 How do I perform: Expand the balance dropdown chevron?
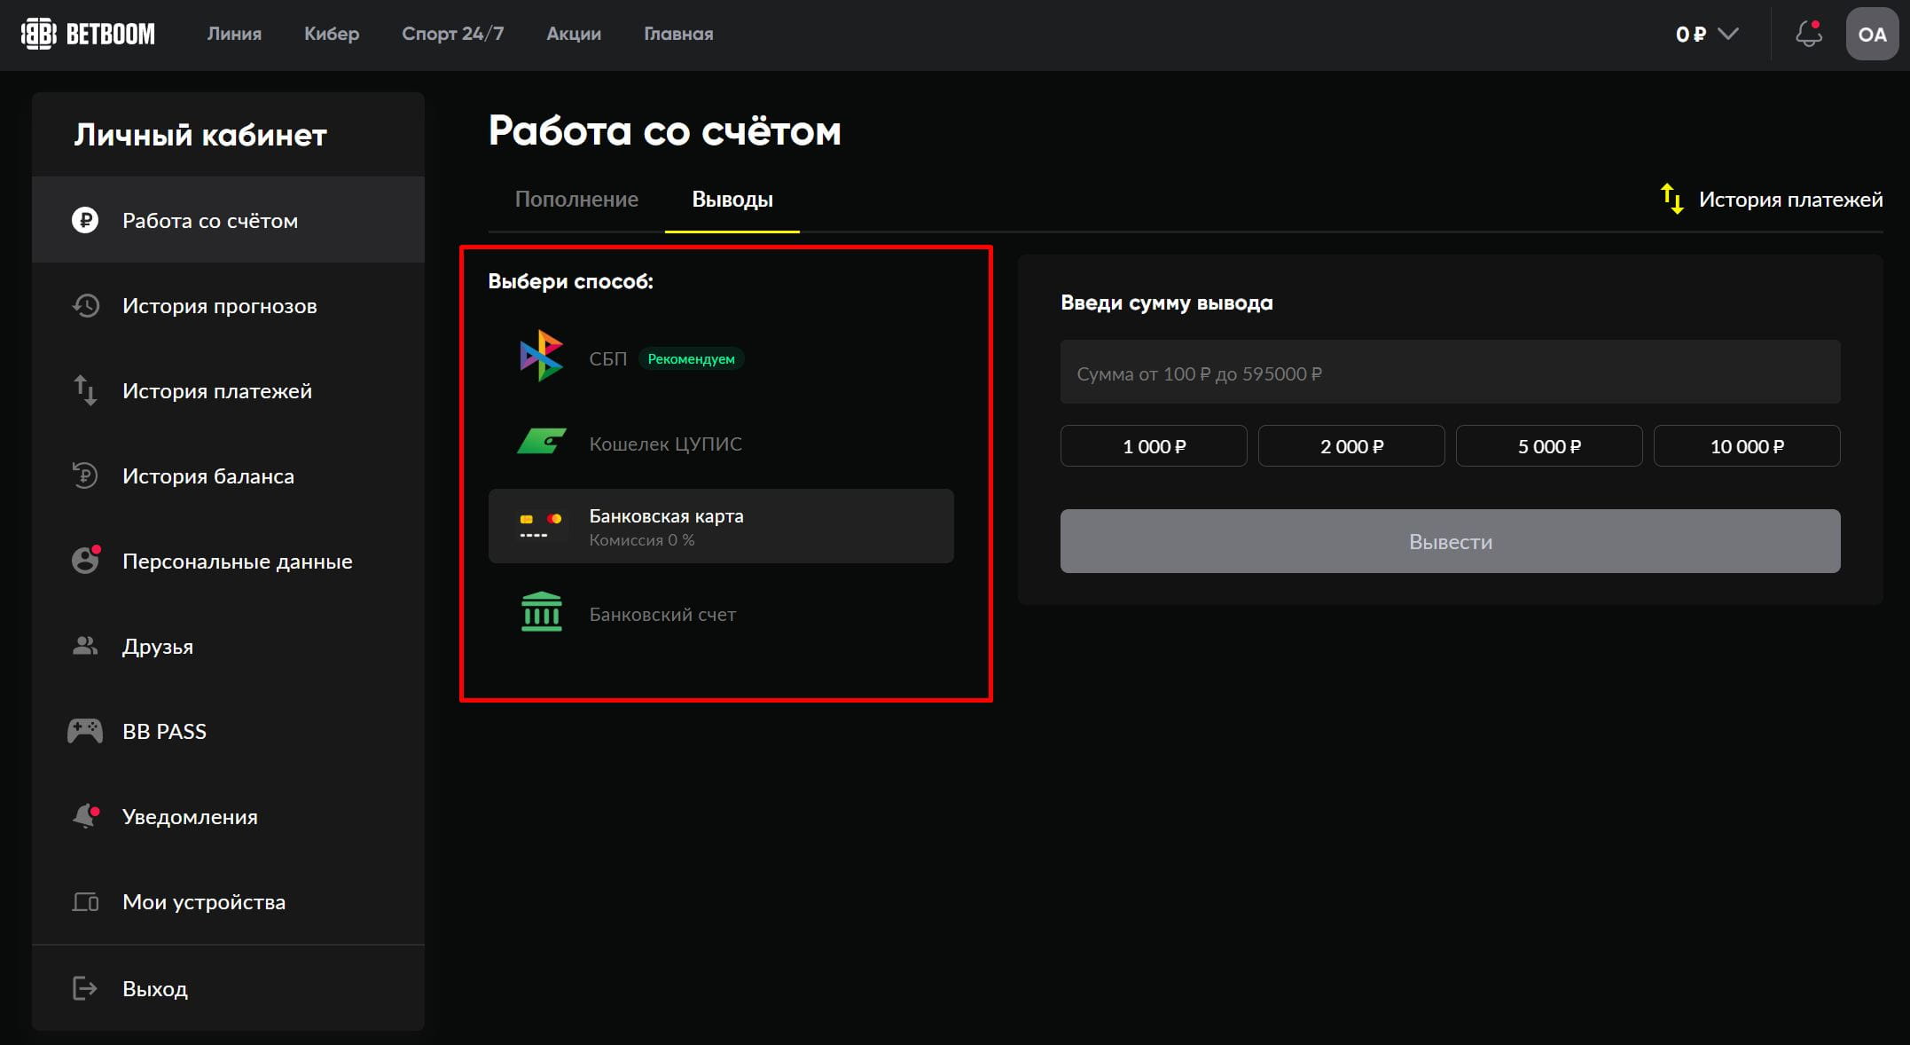coord(1728,34)
